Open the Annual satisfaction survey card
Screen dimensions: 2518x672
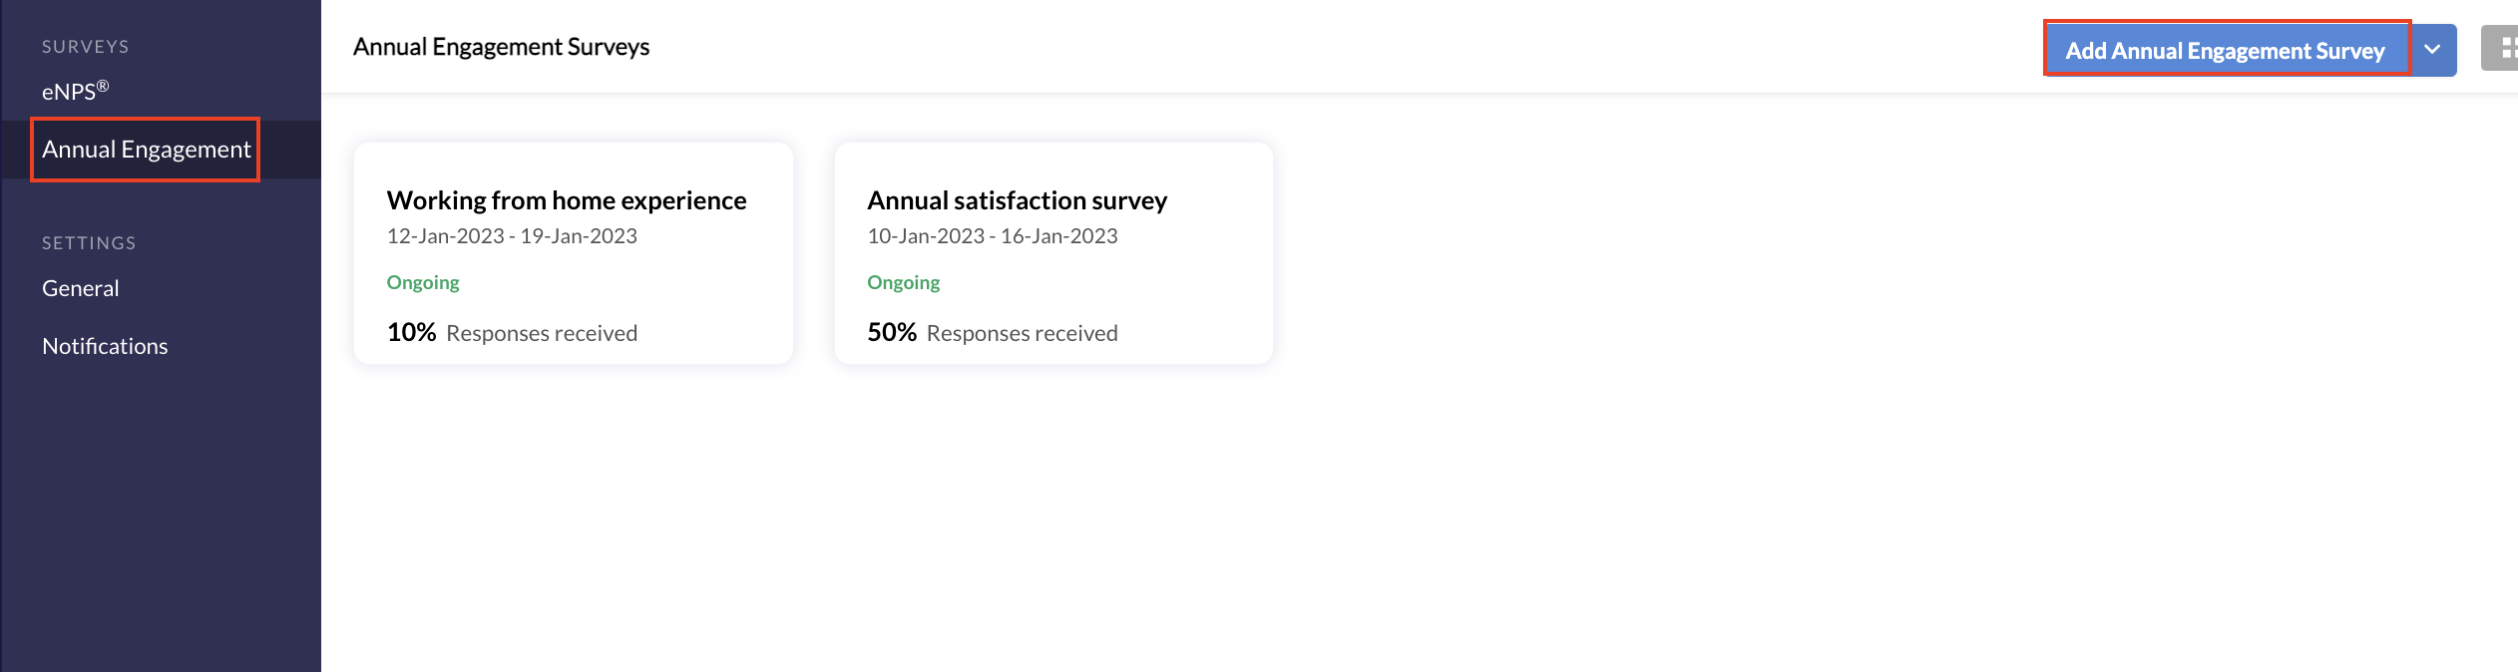click(1053, 253)
